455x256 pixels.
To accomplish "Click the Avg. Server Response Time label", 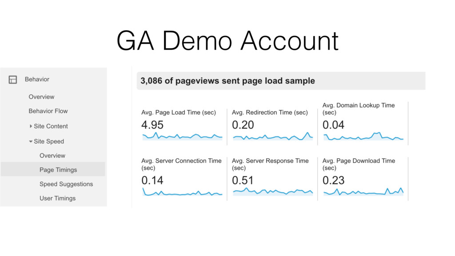I will [270, 164].
